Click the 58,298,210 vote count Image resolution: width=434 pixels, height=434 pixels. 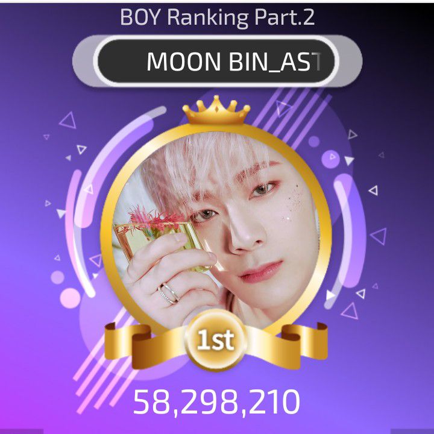[216, 401]
